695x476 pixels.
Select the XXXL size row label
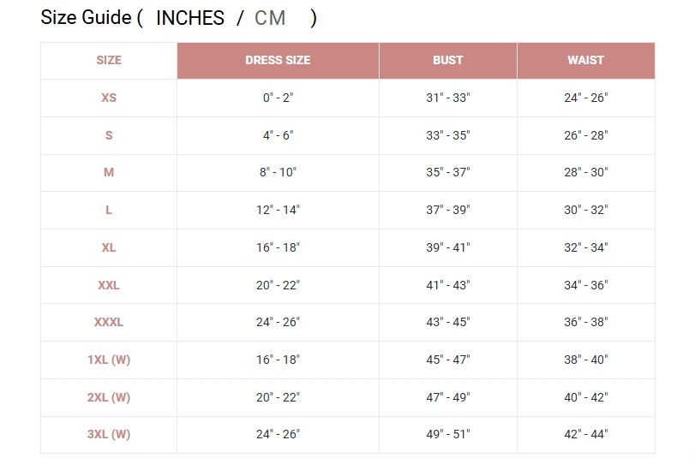109,322
